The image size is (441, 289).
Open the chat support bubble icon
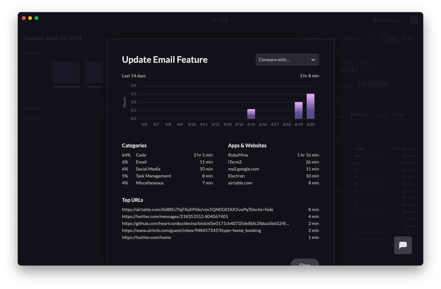(x=403, y=245)
